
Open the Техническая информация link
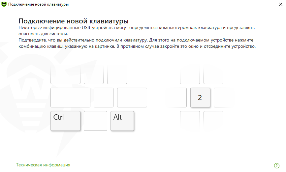coord(43,165)
